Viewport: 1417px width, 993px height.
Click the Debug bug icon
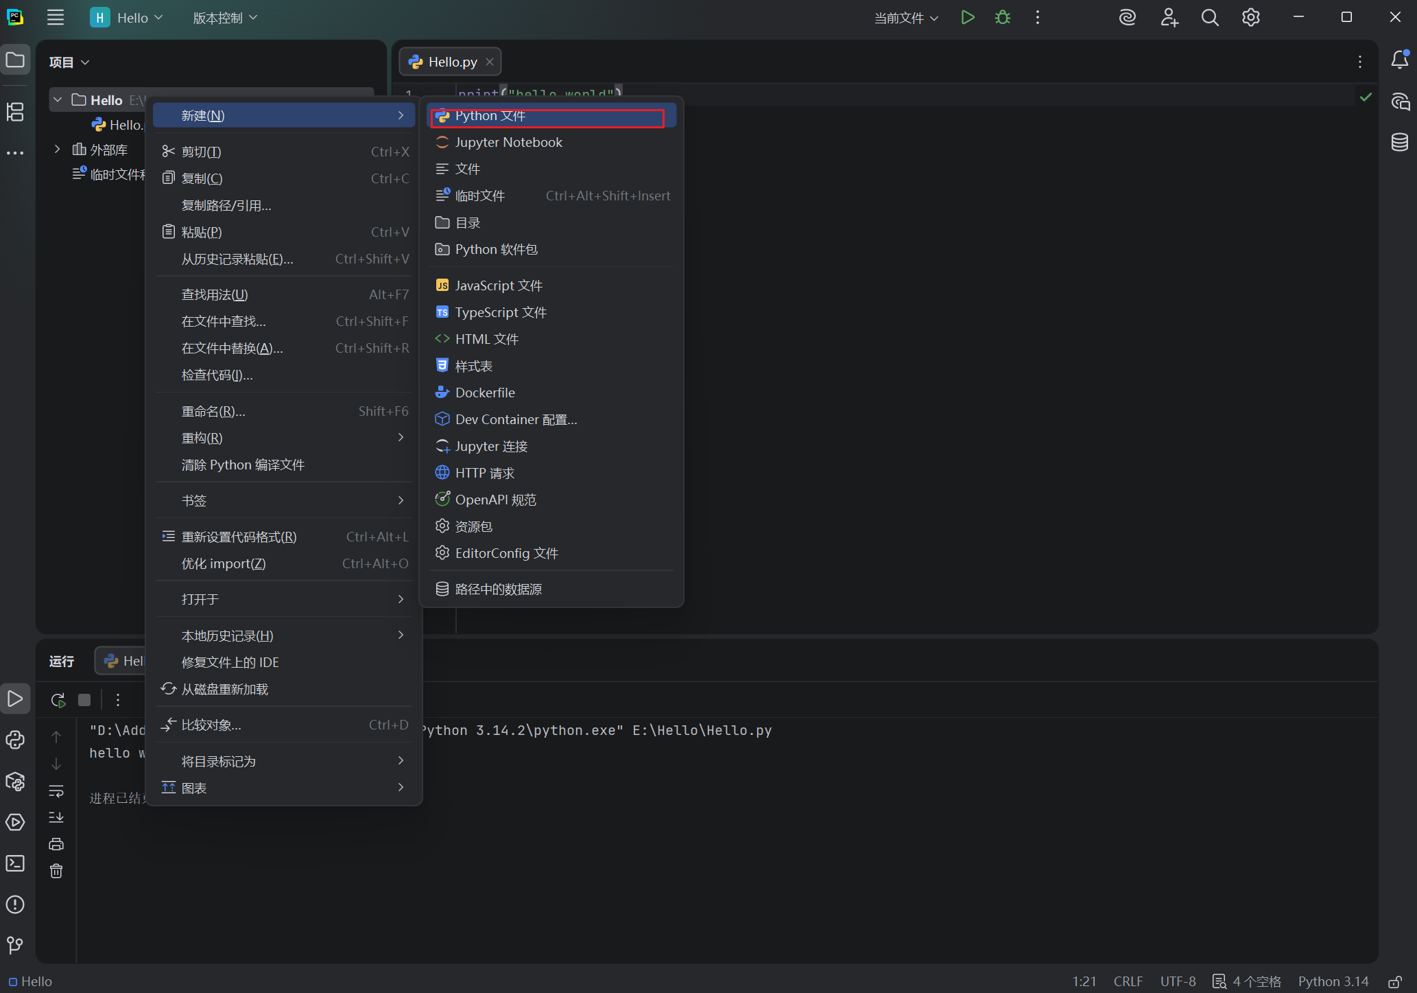1002,18
